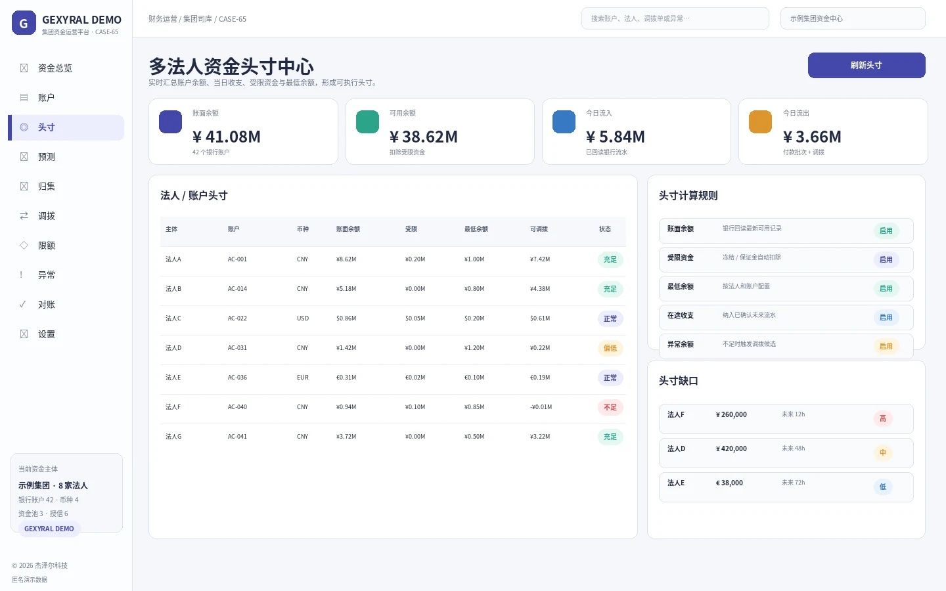Toggle the 启用 badge for 账面余额 rule

(x=886, y=230)
